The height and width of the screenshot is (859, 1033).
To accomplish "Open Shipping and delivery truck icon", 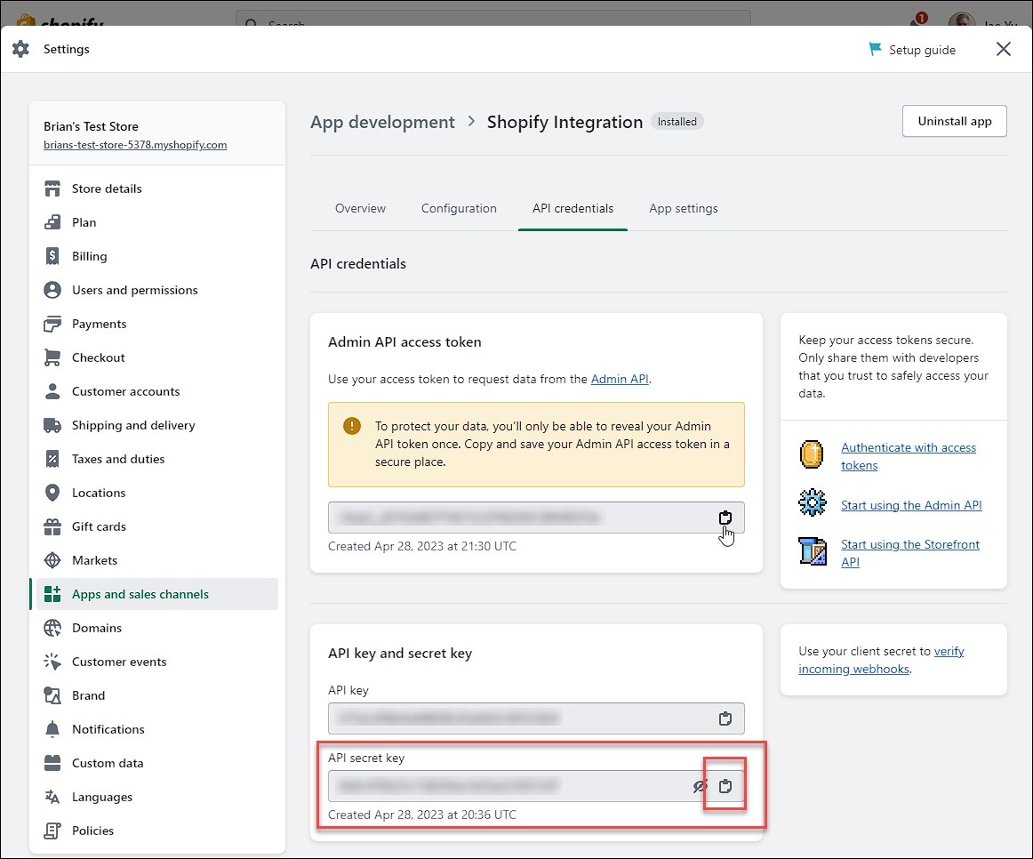I will (x=52, y=425).
